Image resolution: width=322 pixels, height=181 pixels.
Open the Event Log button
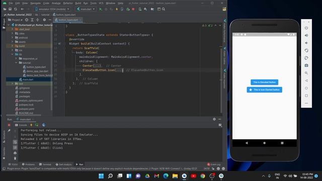[214, 164]
